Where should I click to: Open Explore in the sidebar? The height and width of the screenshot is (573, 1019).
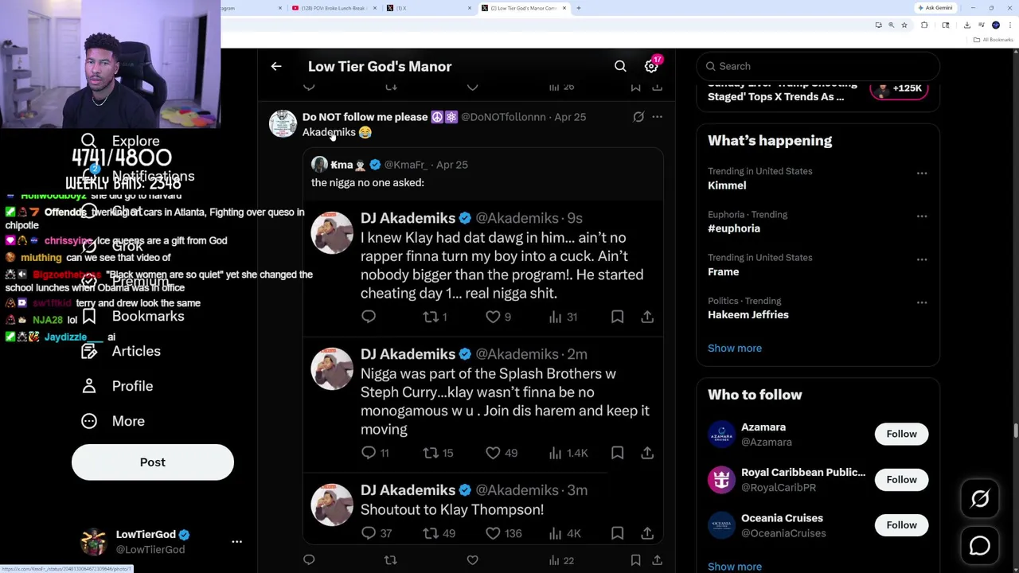[119, 141]
